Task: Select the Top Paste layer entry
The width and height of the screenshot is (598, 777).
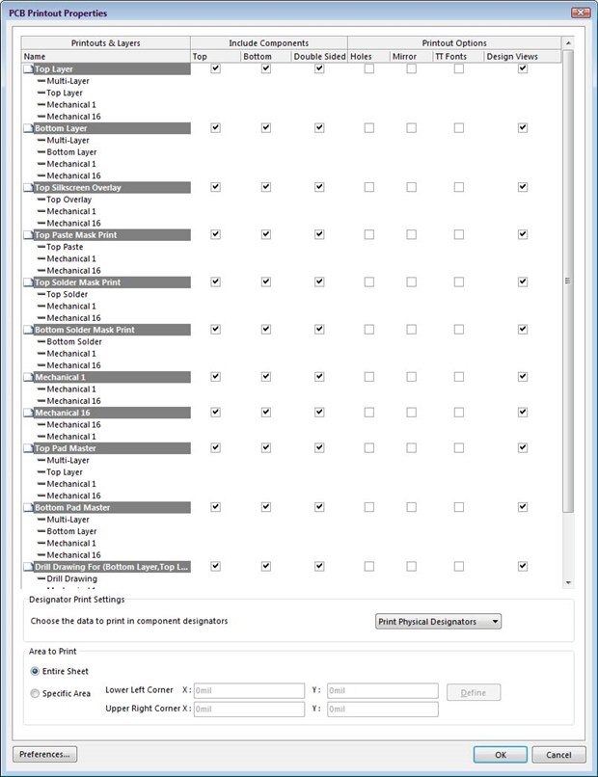Action: pos(65,248)
